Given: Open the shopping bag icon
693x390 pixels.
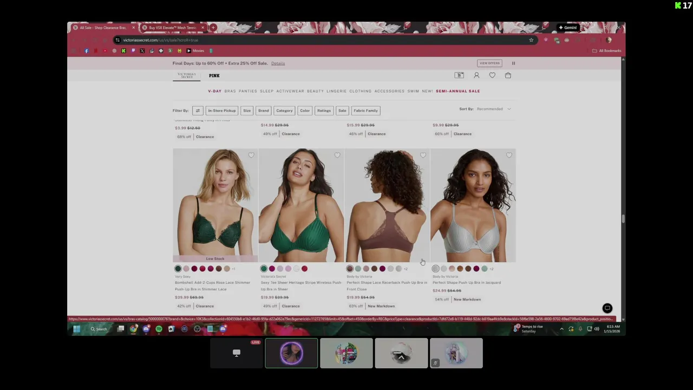Looking at the screenshot, I should (508, 75).
